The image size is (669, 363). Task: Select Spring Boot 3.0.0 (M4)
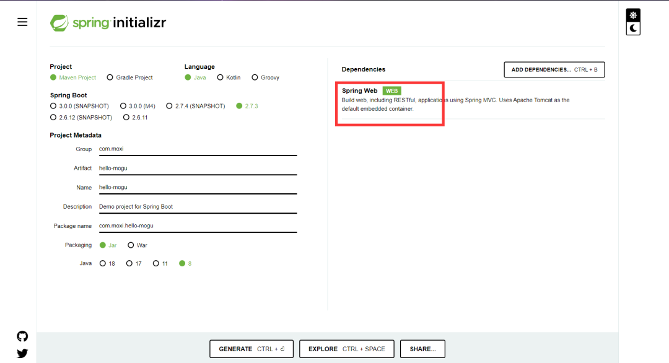tap(138, 106)
